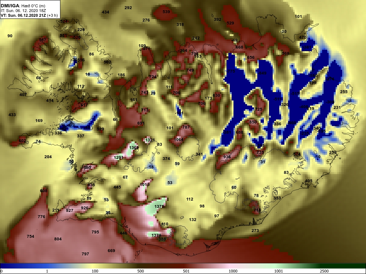
Task: Click the map value "539"
Action: [166, 12]
